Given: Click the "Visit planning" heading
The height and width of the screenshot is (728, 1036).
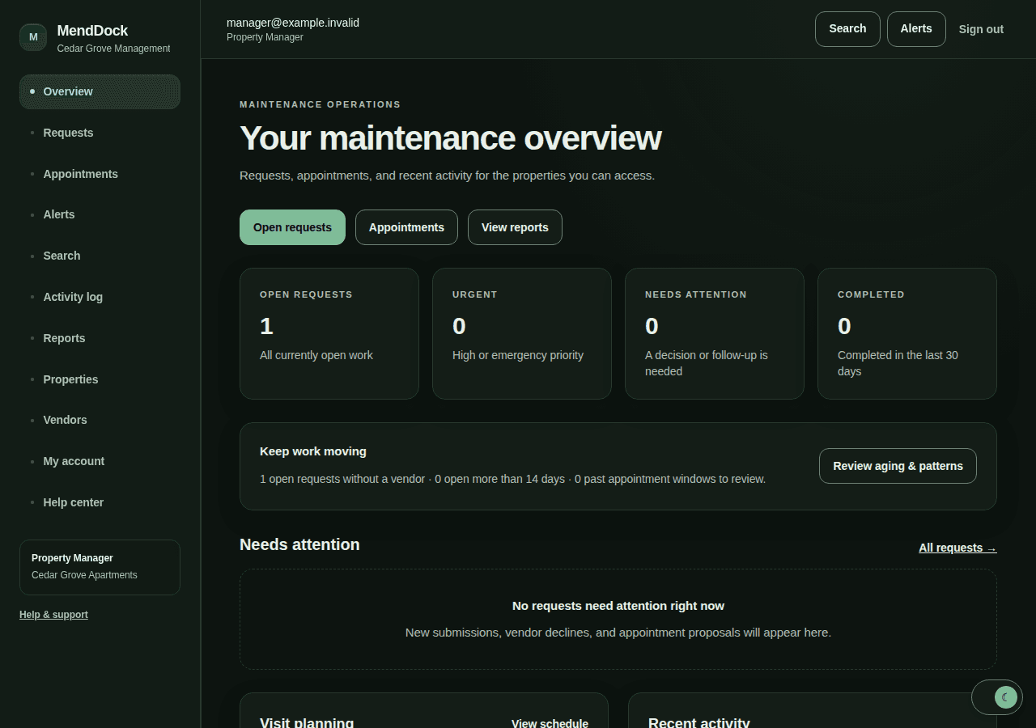Looking at the screenshot, I should click(307, 722).
